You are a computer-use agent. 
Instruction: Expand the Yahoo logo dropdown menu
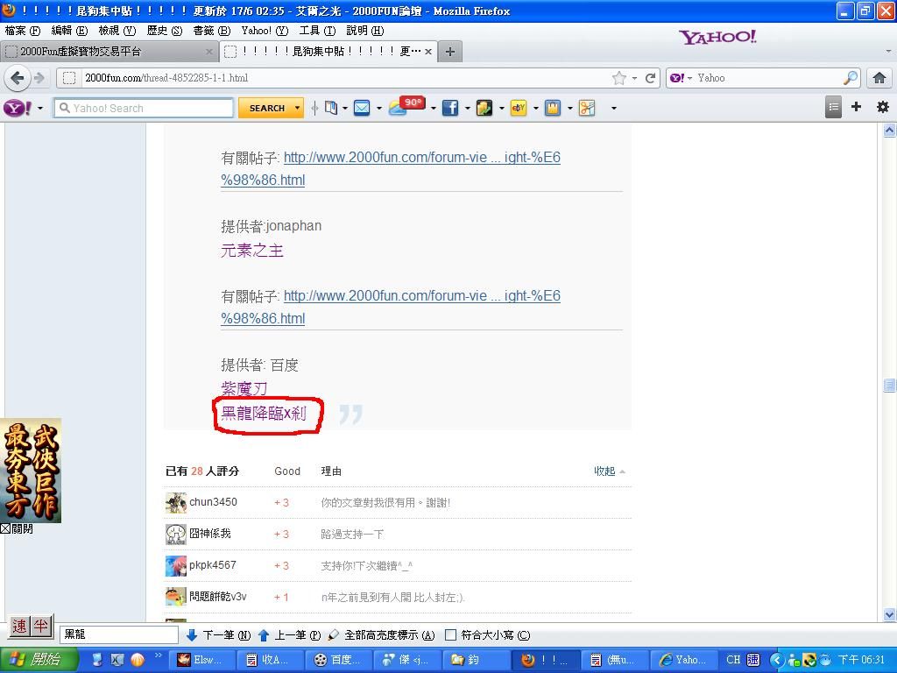tap(39, 108)
